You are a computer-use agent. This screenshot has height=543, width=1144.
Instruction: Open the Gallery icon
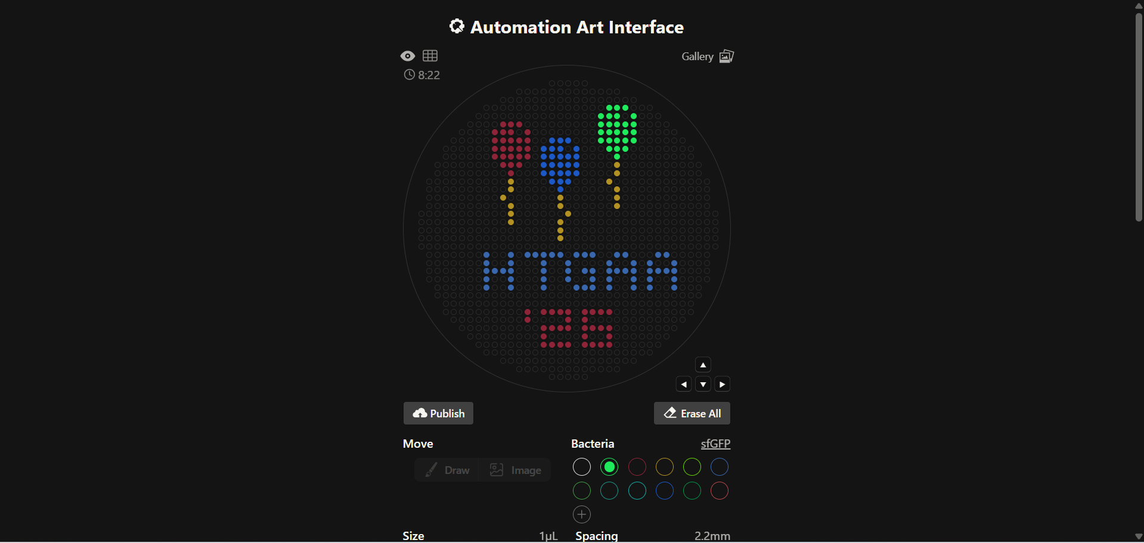tap(726, 57)
